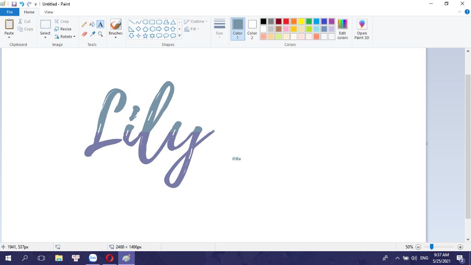Open the Resize dialog
The height and width of the screenshot is (265, 471).
pos(63,29)
